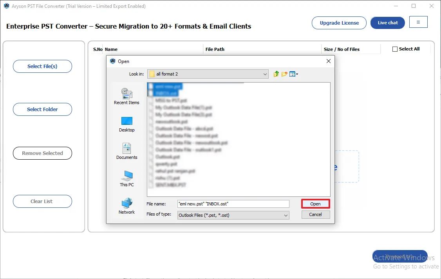Close the Open dialog with the X
Image resolution: width=441 pixels, height=279 pixels.
328,61
